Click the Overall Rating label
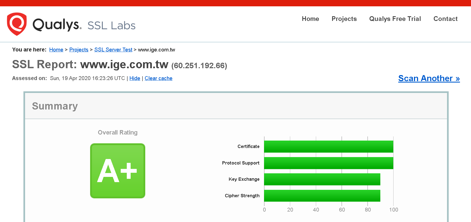The image size is (471, 222). pyautogui.click(x=118, y=132)
